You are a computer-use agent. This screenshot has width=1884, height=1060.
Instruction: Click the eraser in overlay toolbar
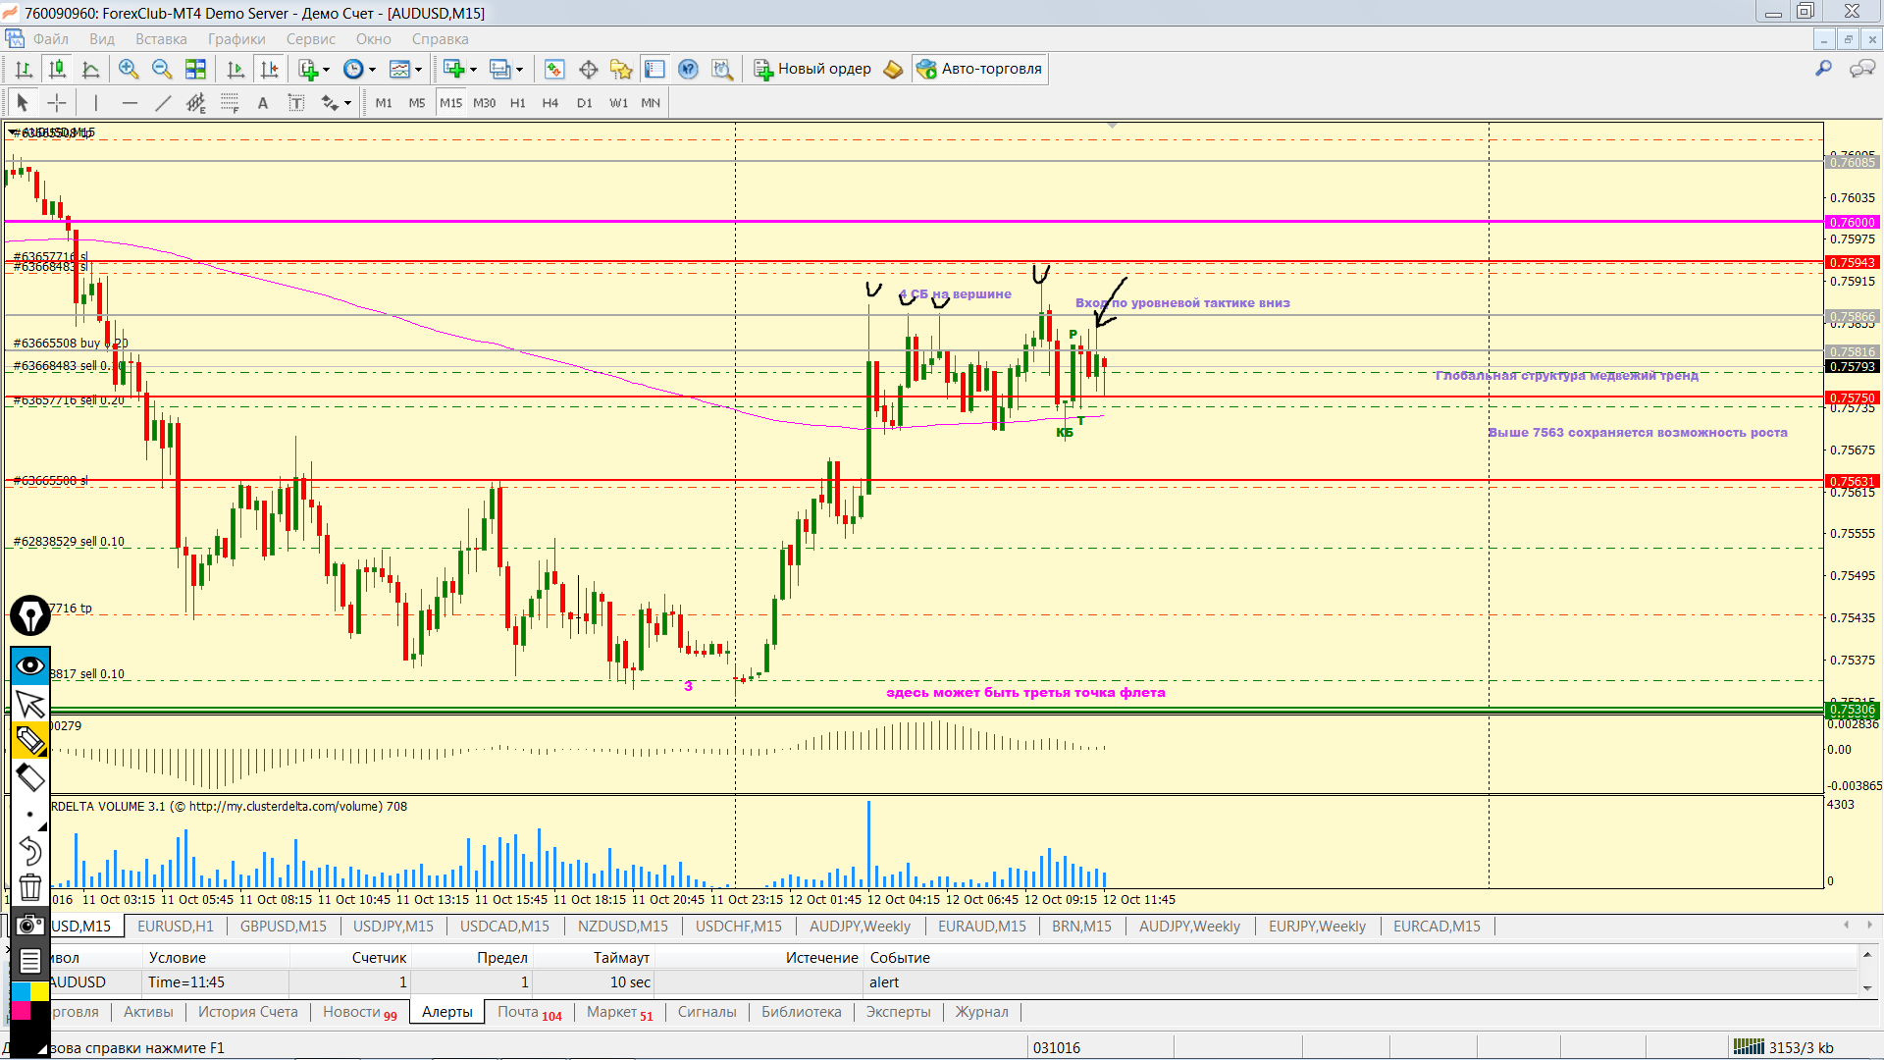point(30,778)
